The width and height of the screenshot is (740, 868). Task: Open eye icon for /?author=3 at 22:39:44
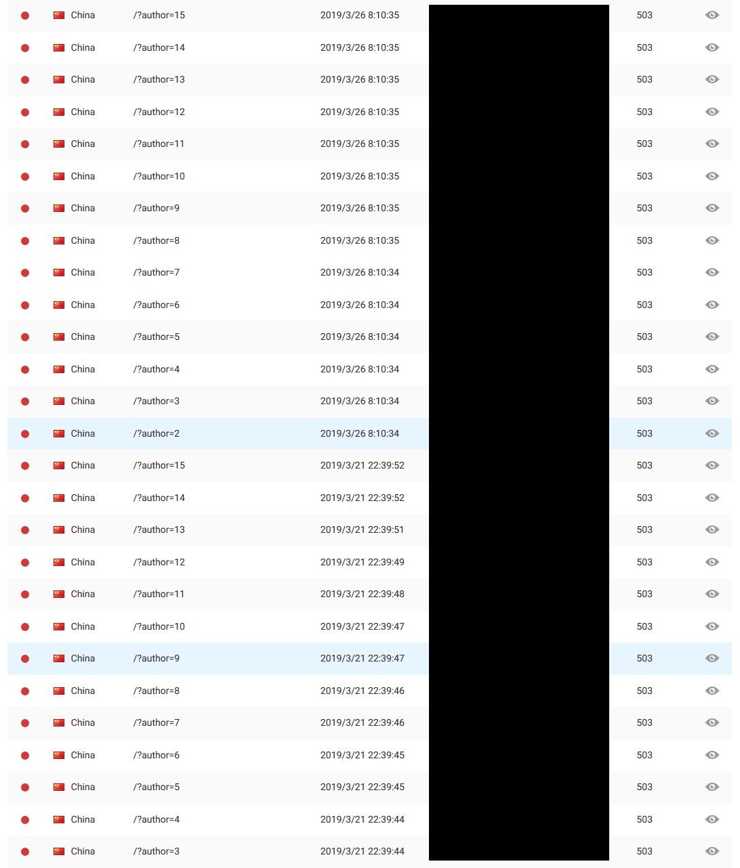[x=712, y=851]
